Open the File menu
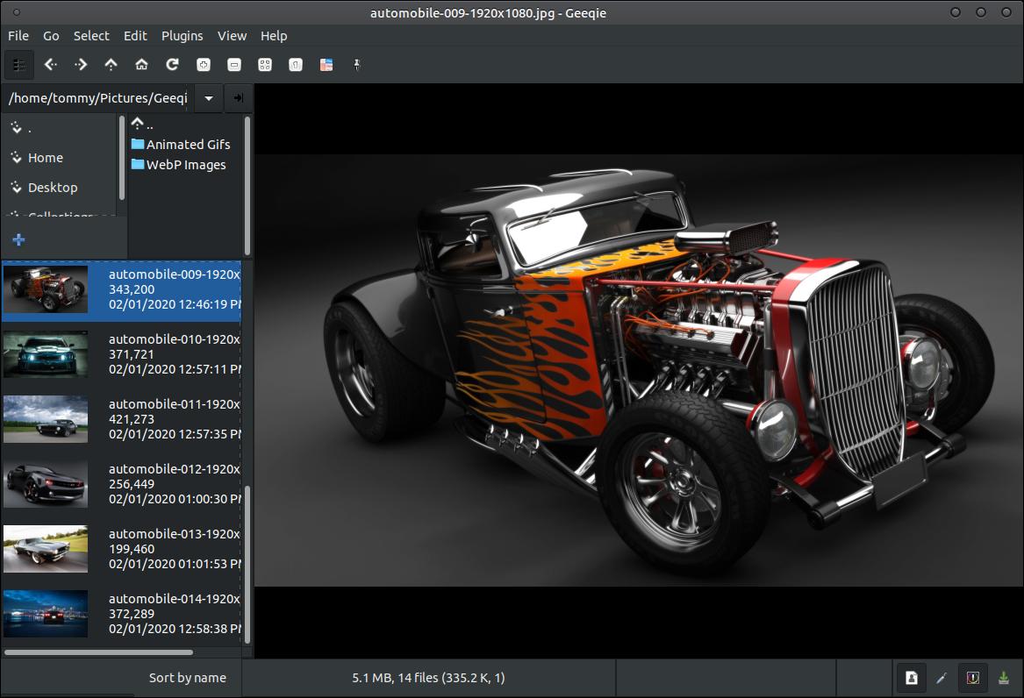 [18, 36]
